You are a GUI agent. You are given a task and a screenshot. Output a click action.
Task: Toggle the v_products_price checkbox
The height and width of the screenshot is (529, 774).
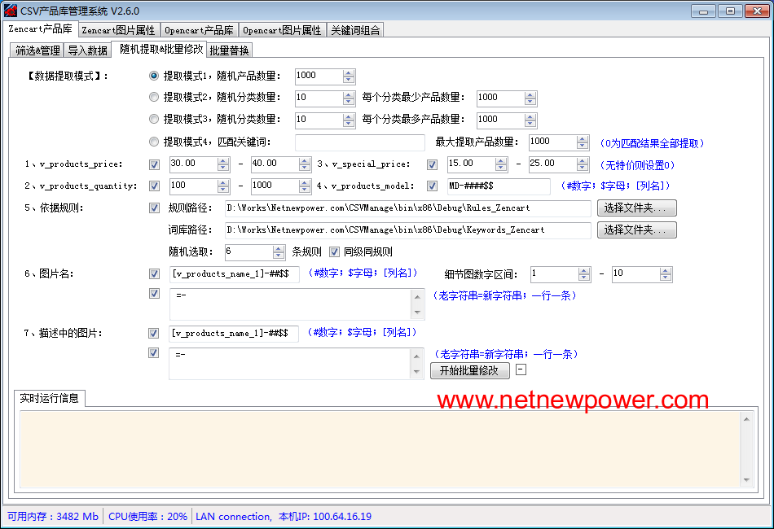(155, 164)
